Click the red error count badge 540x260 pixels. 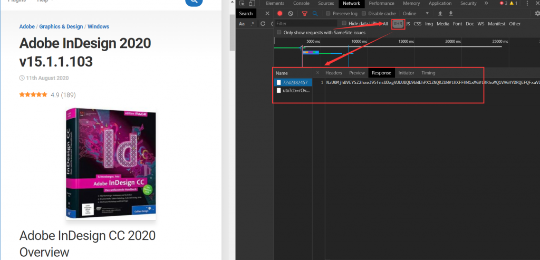504,3
